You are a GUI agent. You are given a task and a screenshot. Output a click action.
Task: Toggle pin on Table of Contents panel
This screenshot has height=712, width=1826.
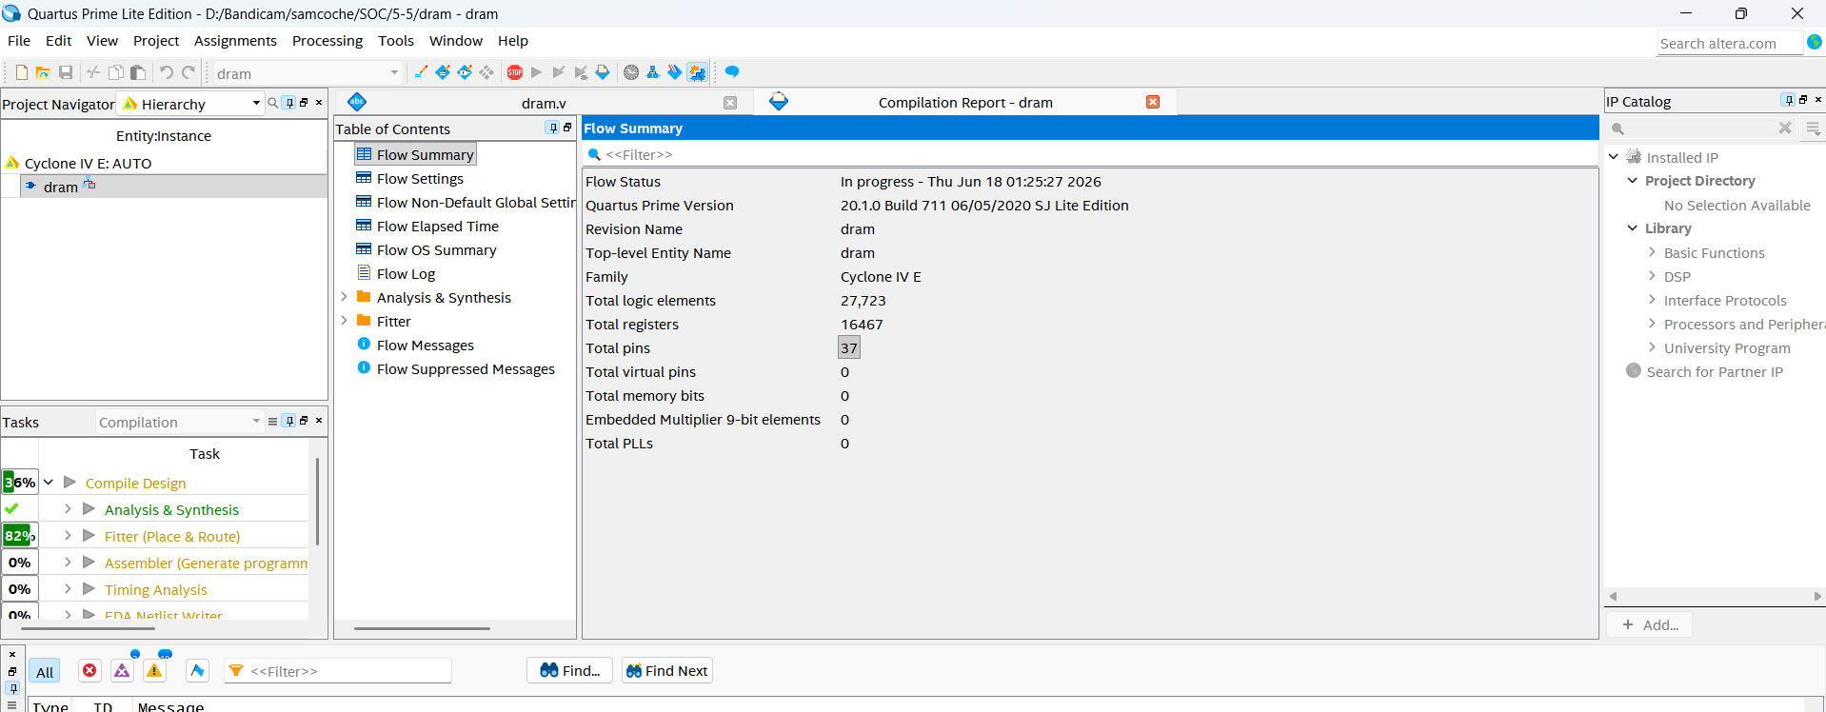[553, 128]
